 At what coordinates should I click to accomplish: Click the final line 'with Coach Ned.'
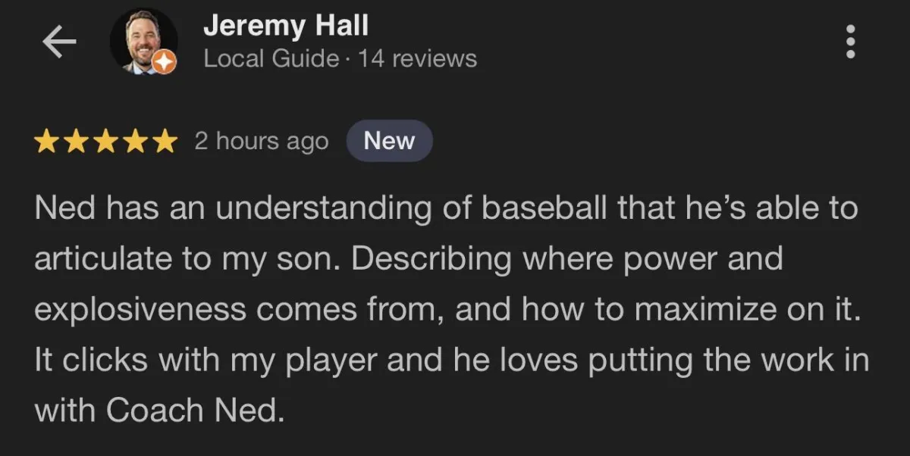[x=158, y=410]
